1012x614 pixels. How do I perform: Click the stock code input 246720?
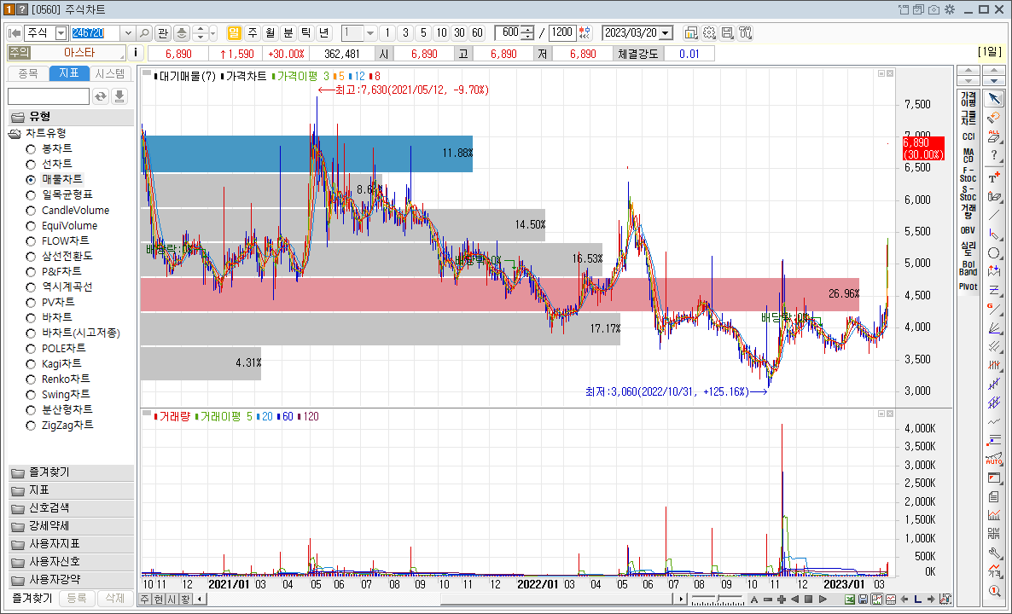pos(95,33)
